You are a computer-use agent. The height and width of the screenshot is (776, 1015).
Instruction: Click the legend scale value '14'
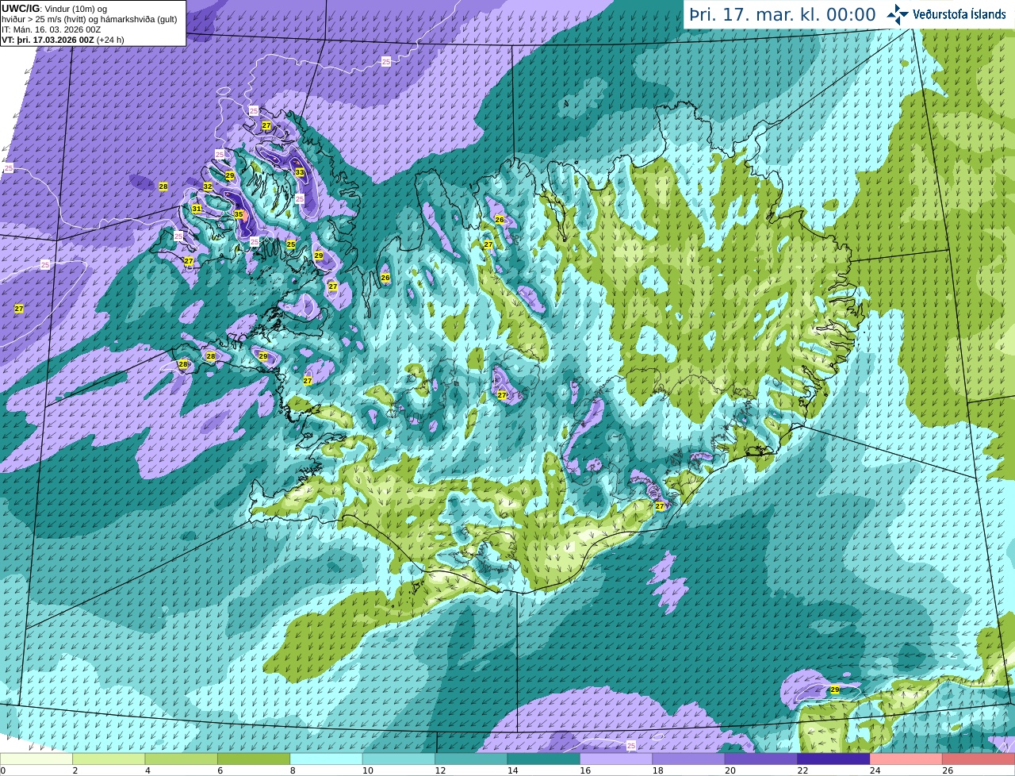(511, 770)
